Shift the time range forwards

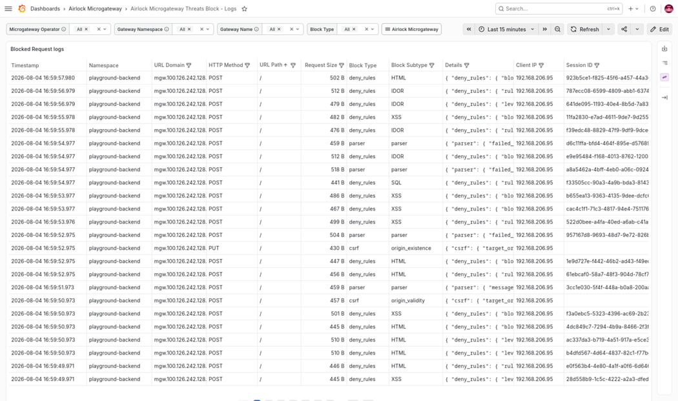[x=544, y=30]
